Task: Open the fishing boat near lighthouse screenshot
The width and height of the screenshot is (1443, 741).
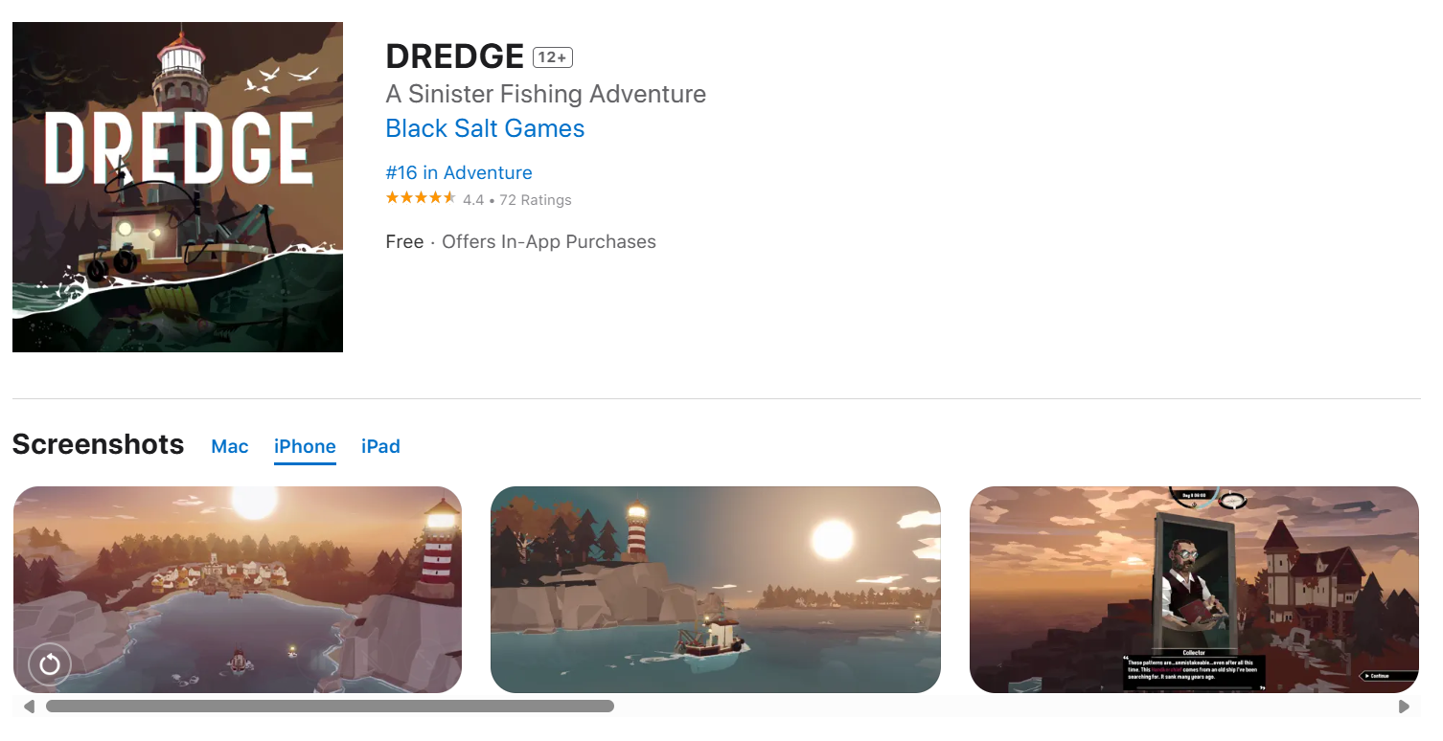Action: (716, 590)
